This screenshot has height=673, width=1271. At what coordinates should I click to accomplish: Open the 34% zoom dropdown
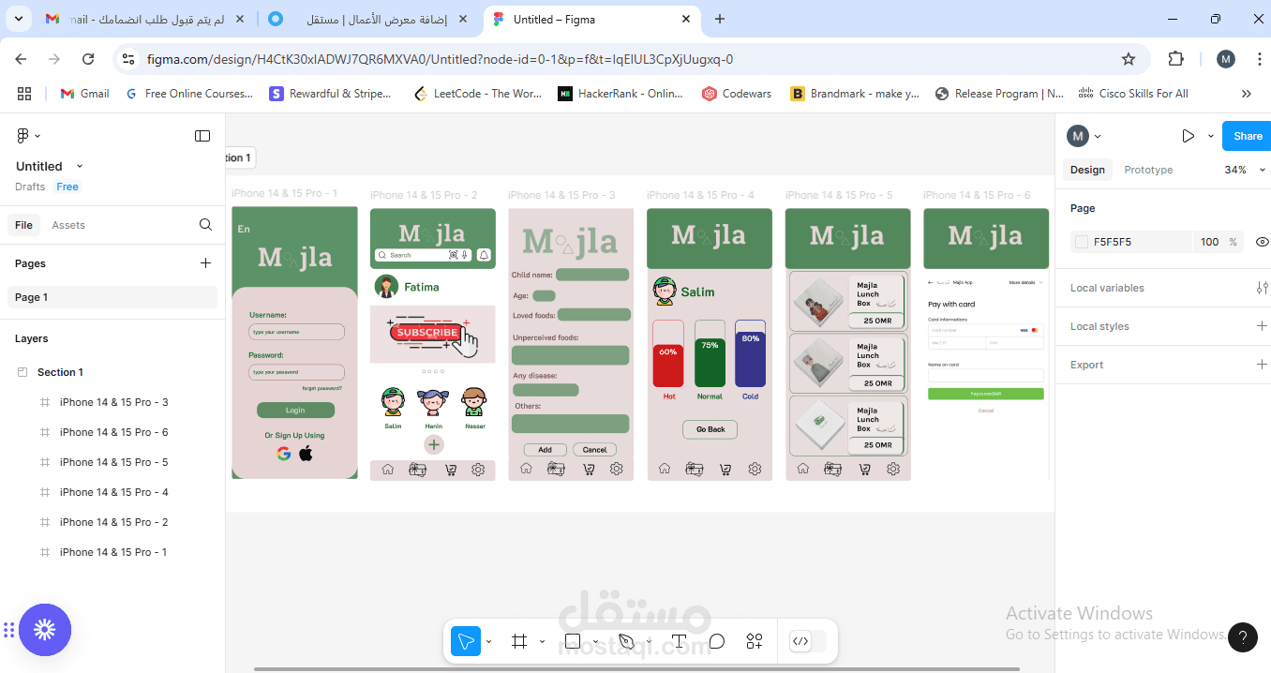[1245, 170]
